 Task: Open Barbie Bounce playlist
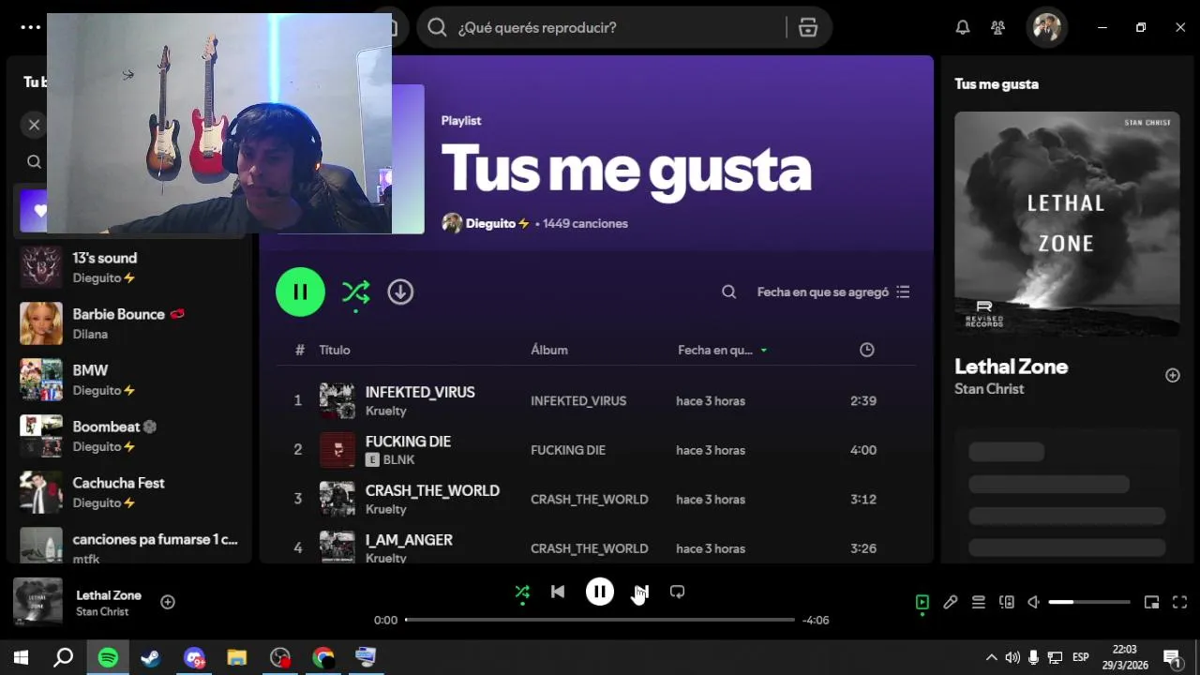(131, 323)
